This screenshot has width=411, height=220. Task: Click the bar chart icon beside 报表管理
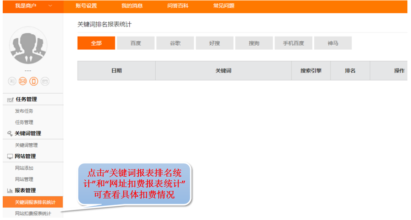click(10, 191)
